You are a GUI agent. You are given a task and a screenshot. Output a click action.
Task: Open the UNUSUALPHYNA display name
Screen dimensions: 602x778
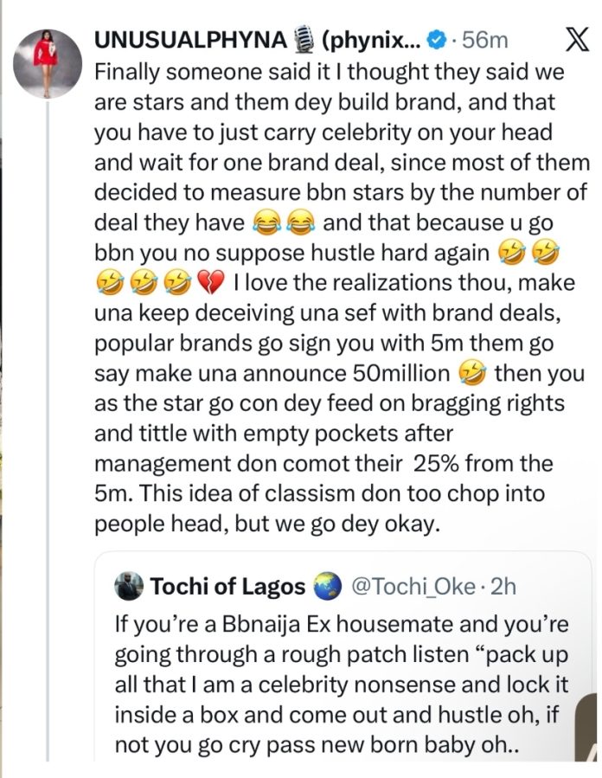tap(190, 40)
